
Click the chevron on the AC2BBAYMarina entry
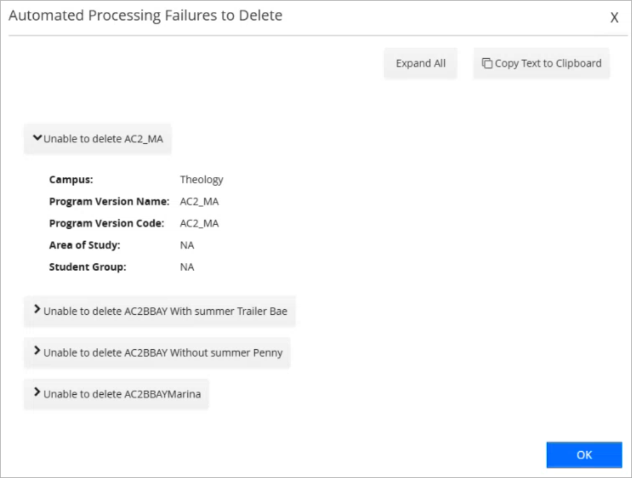pos(38,394)
